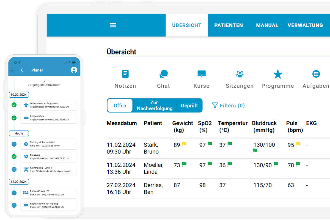The height and width of the screenshot is (220, 330).
Task: Click green temperature flag for Stark, Bruno
Action: tap(230, 144)
